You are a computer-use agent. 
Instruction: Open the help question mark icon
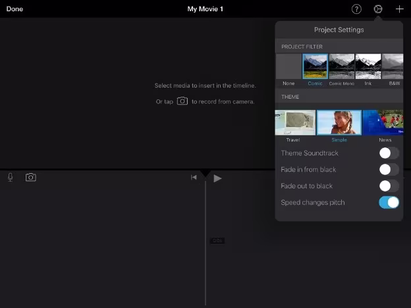click(x=356, y=9)
